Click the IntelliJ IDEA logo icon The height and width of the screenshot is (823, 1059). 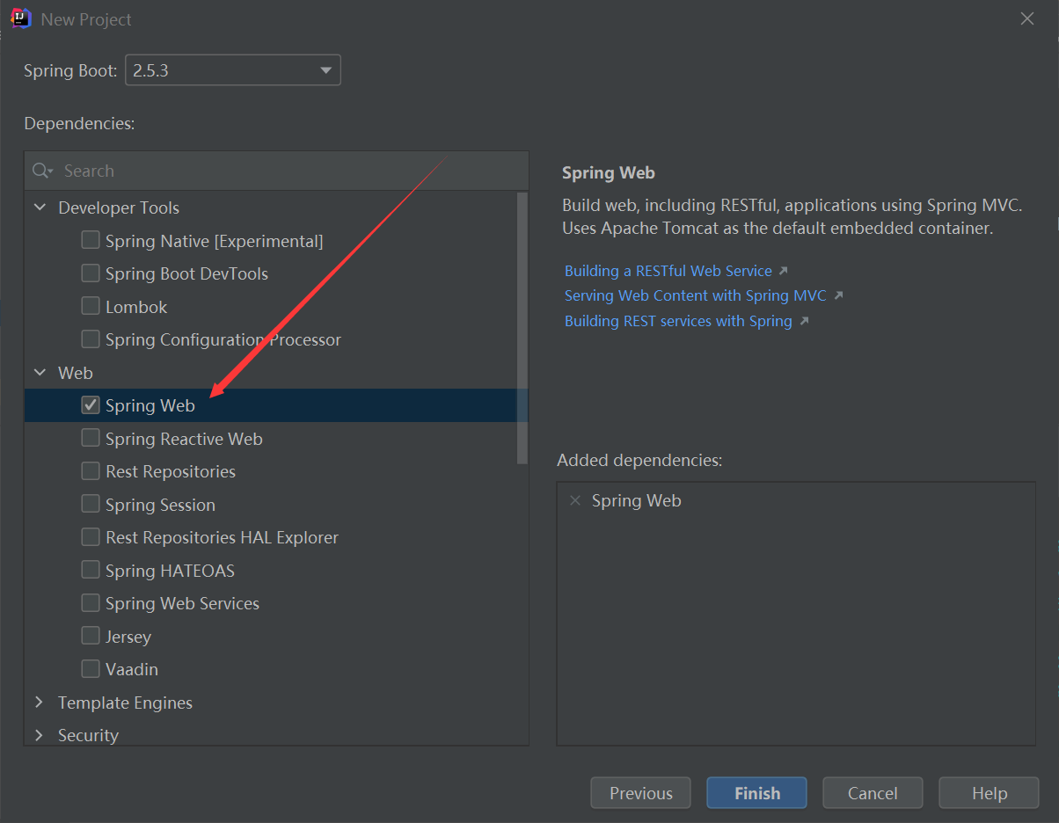[x=21, y=18]
